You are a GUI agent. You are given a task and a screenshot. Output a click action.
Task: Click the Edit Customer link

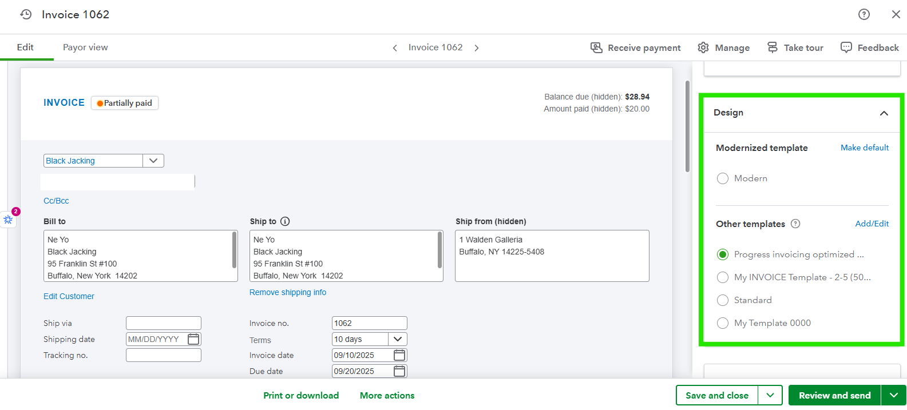[x=69, y=296]
